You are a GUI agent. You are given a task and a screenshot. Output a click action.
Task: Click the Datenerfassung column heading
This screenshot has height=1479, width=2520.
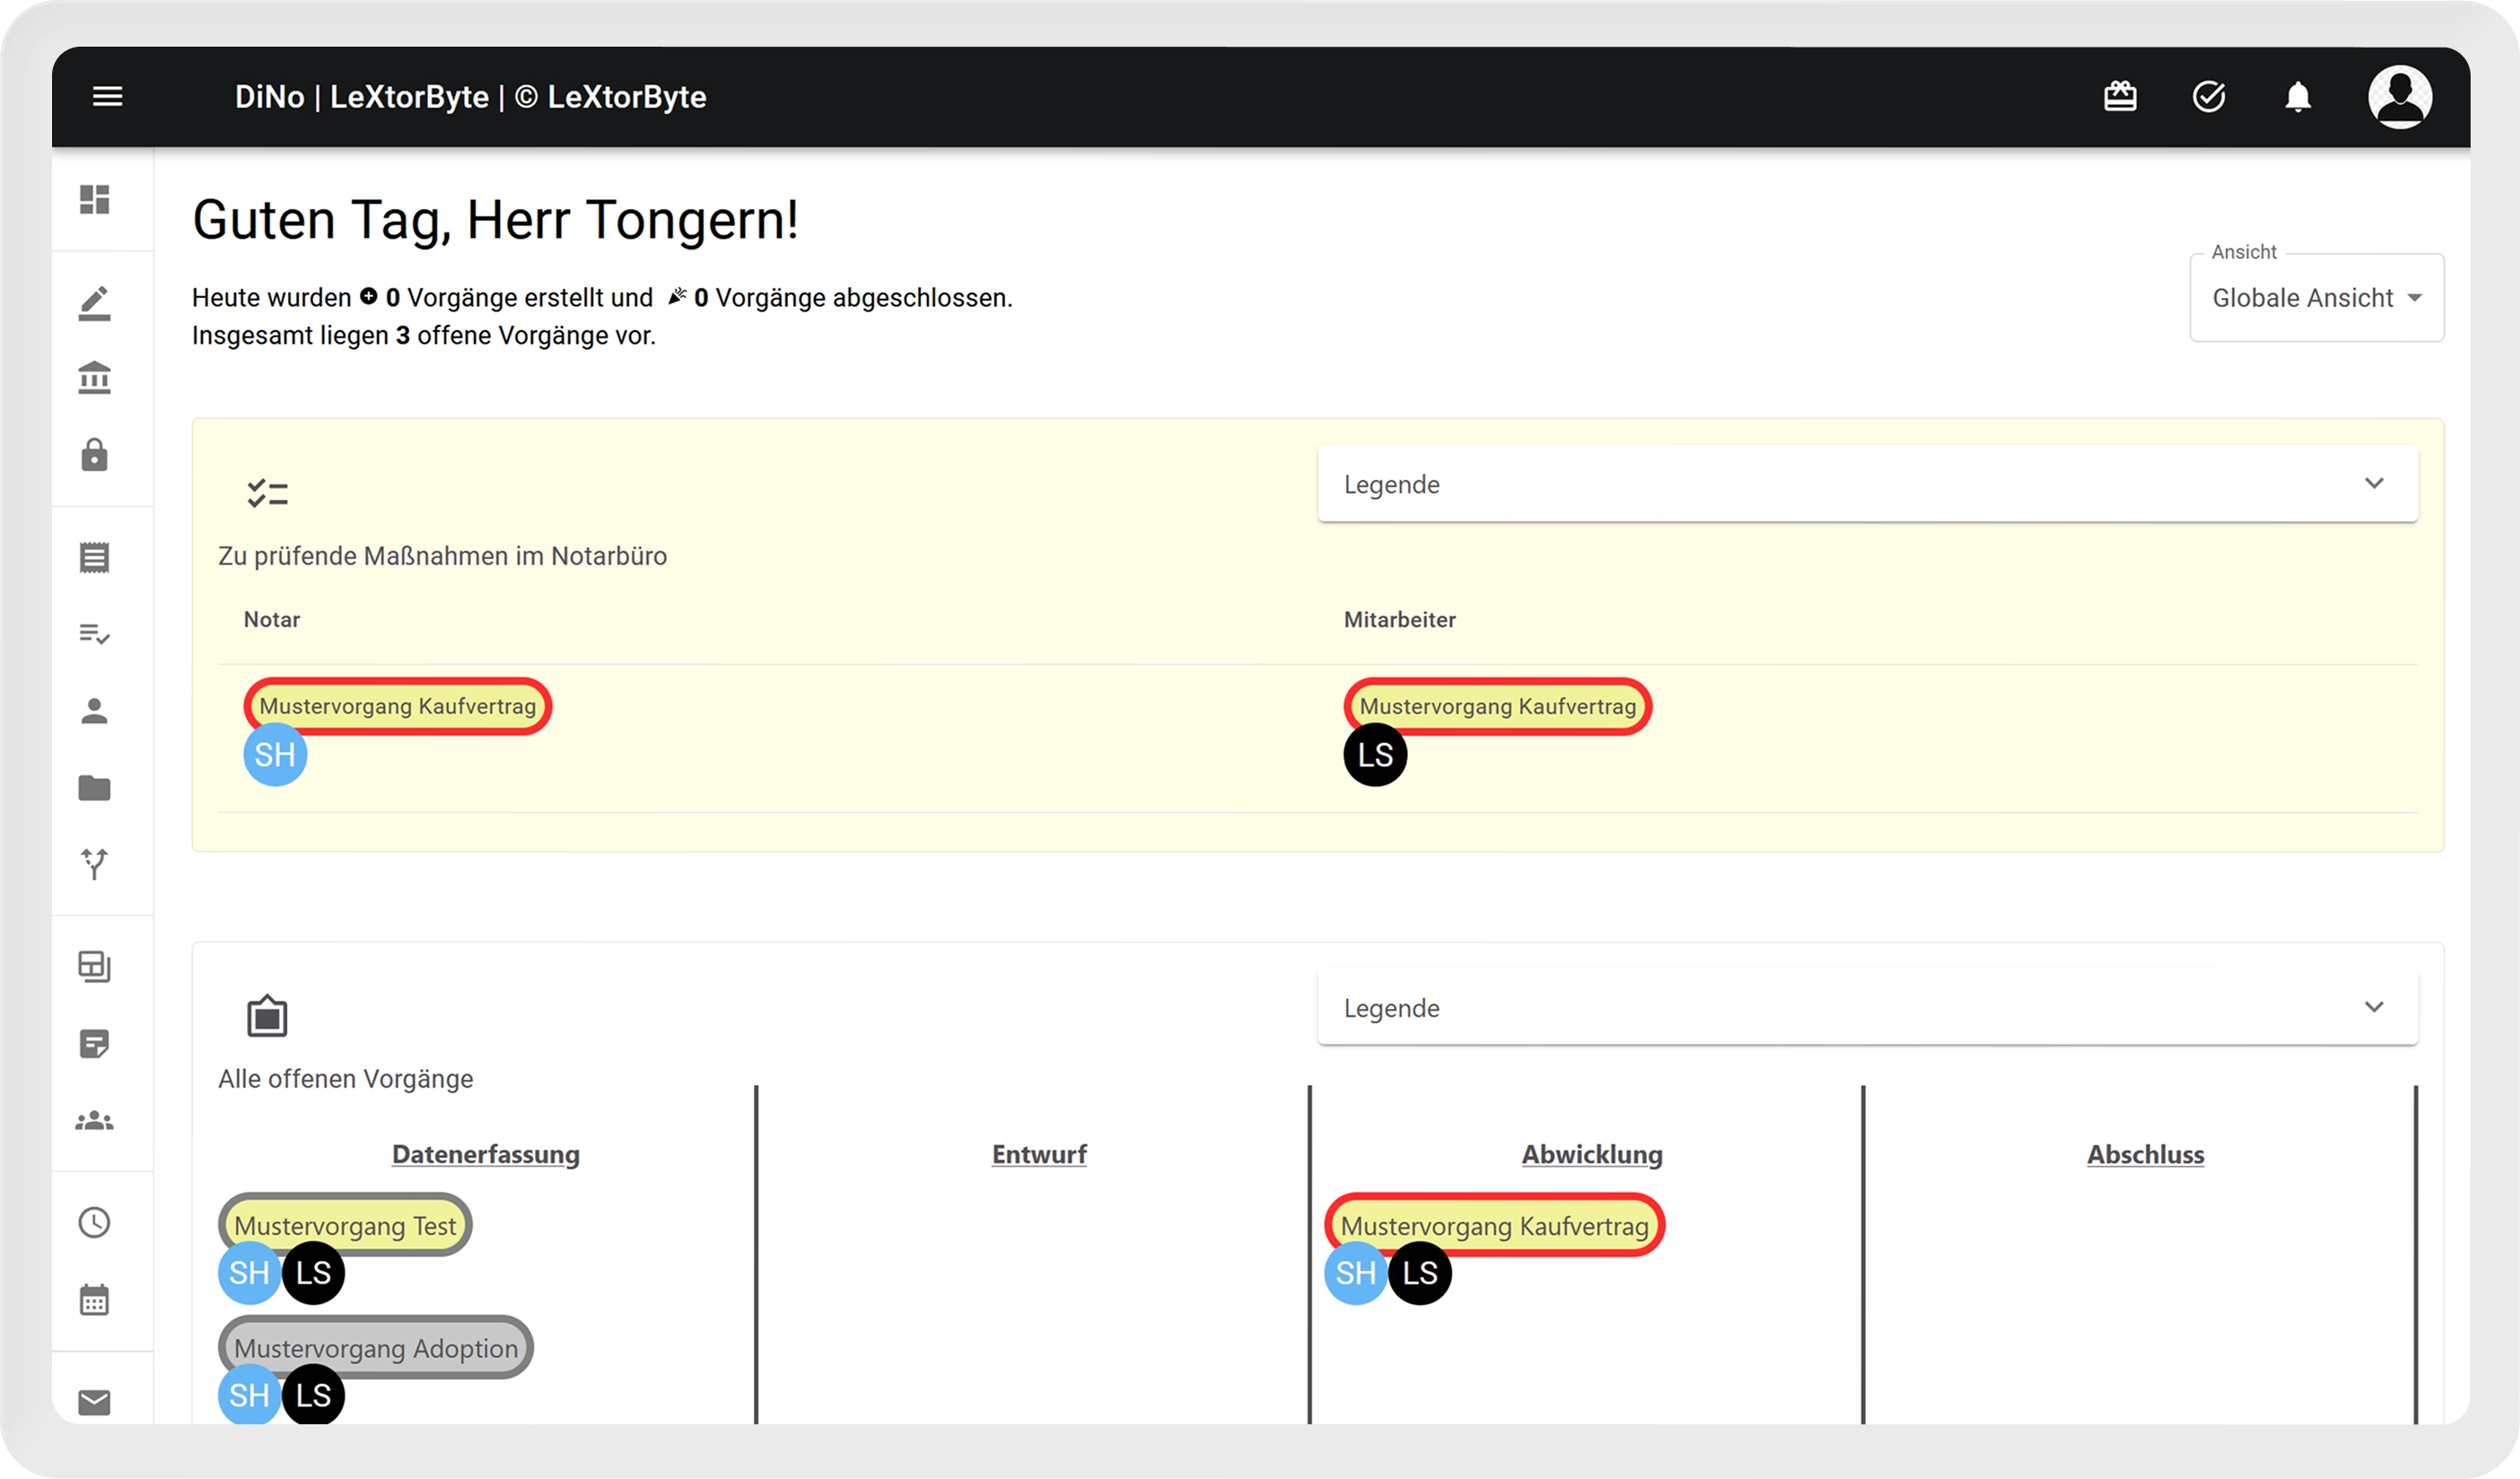[x=485, y=1154]
